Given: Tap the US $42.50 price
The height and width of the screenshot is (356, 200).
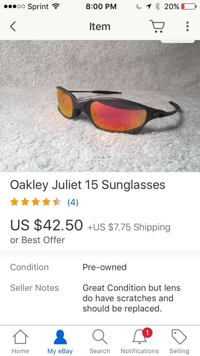Looking at the screenshot, I should pyautogui.click(x=47, y=225).
